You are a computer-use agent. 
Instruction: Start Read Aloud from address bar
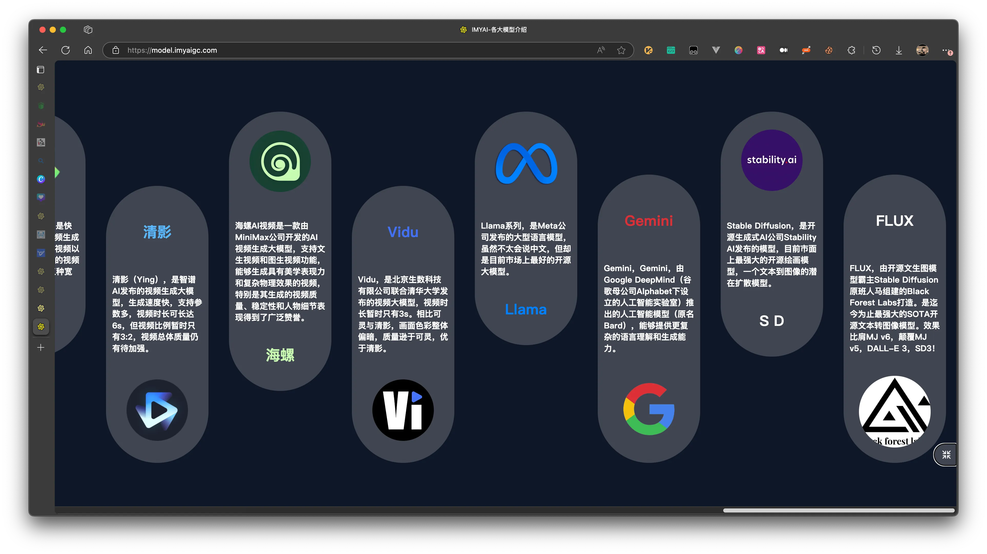(601, 50)
